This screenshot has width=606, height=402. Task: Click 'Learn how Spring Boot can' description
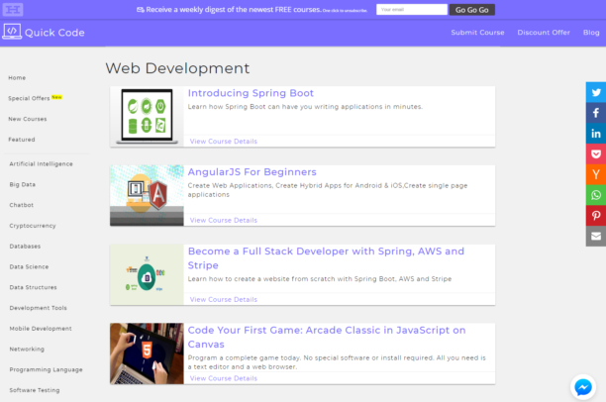tap(305, 107)
